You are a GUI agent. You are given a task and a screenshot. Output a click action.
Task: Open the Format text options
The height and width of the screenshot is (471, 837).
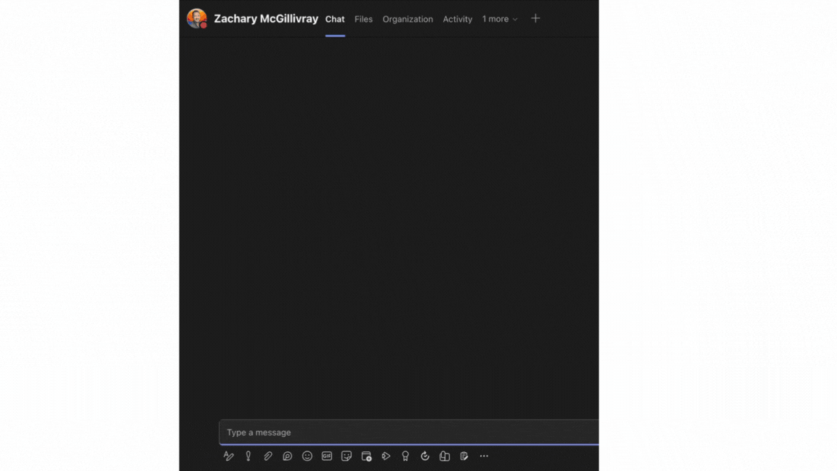tap(228, 456)
